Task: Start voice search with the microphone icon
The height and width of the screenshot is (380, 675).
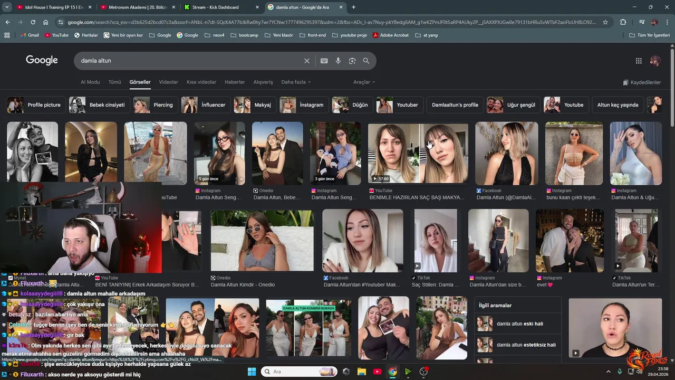Action: pyautogui.click(x=338, y=61)
